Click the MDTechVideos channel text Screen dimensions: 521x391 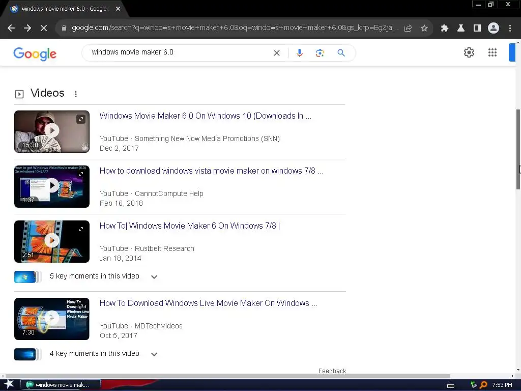point(159,326)
